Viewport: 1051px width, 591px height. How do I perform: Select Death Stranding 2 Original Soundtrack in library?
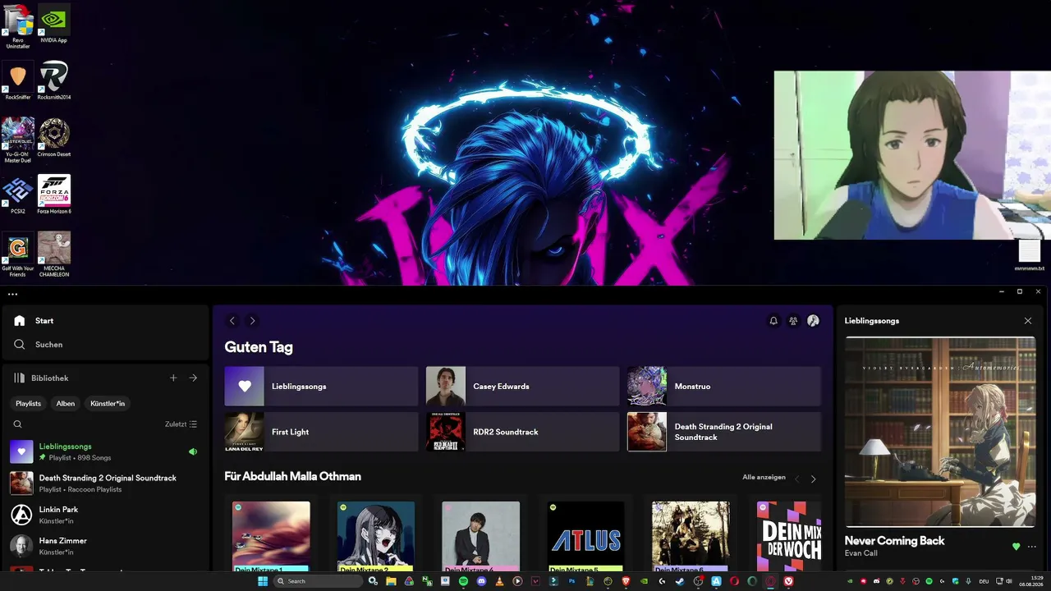point(105,483)
